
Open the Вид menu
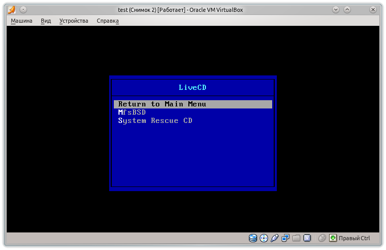(46, 21)
